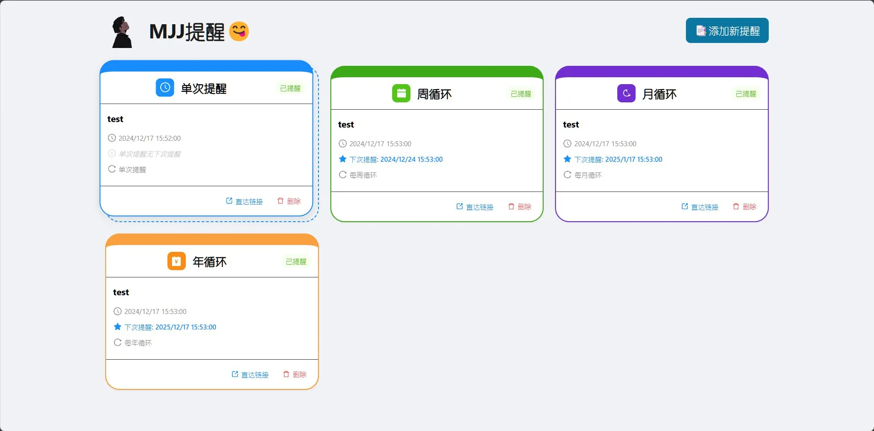Delete the 年循环 reminder
The height and width of the screenshot is (431, 874).
tap(295, 374)
